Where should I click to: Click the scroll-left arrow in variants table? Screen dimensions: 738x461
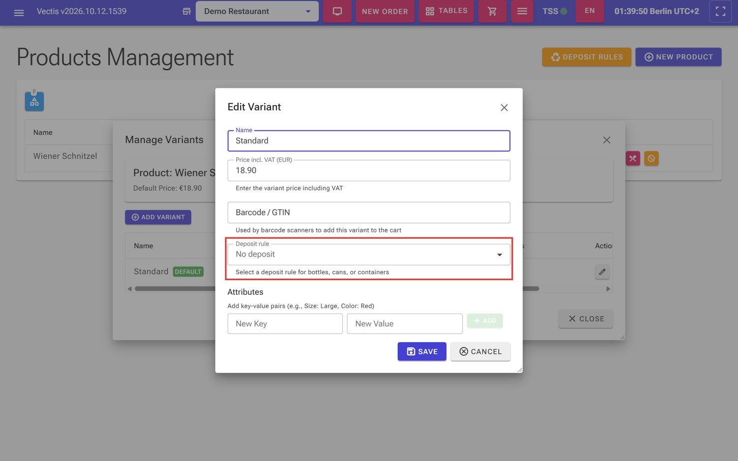[129, 288]
